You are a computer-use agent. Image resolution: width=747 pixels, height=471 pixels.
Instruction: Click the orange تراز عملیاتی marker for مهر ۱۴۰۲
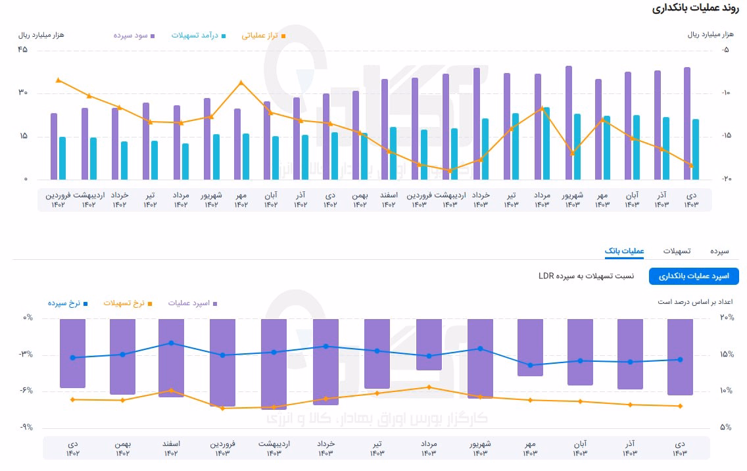[x=241, y=82]
